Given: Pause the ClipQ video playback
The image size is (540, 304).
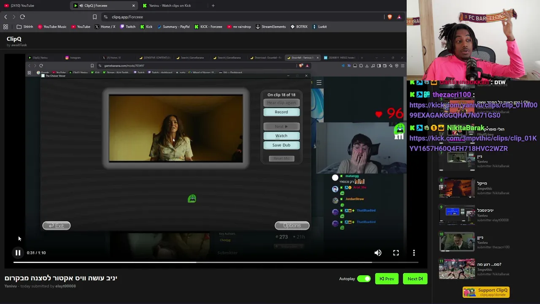Looking at the screenshot, I should click(x=18, y=252).
